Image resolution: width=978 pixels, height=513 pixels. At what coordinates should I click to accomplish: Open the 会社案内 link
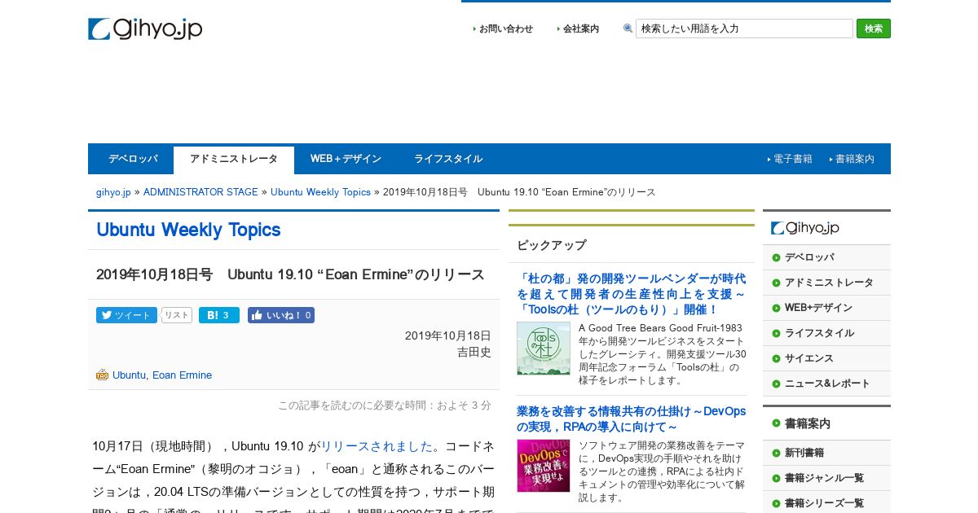tap(580, 28)
